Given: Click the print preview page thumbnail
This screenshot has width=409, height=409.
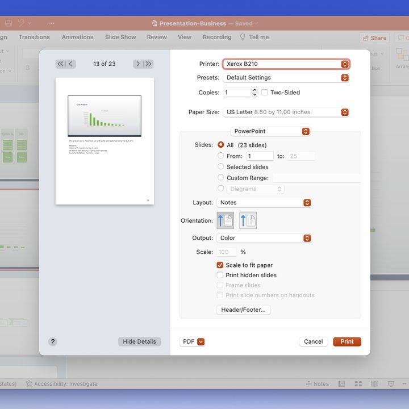Looking at the screenshot, I should coord(105,141).
